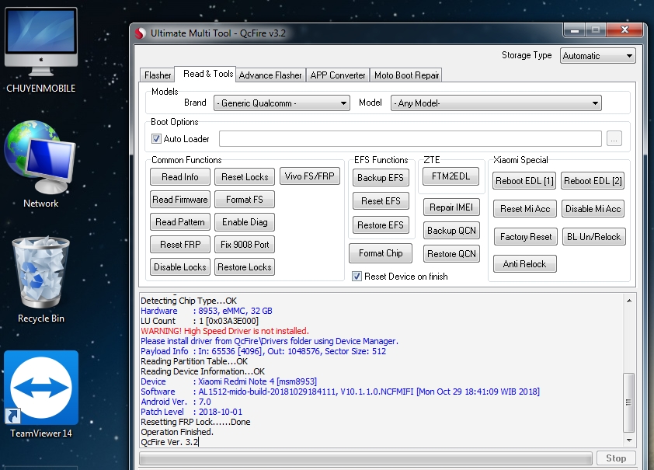
Task: Open the Storage Type dropdown
Action: coord(598,56)
